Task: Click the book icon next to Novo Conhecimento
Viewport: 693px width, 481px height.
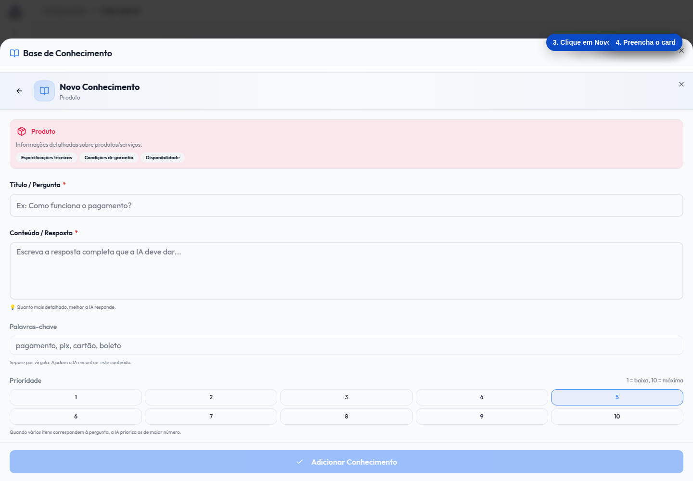Action: click(44, 91)
